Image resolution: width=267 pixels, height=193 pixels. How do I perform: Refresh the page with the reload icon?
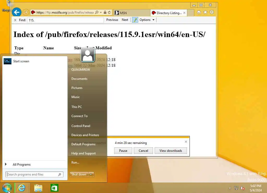pos(109,12)
